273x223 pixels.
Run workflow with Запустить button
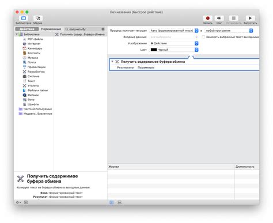[x=250, y=18]
